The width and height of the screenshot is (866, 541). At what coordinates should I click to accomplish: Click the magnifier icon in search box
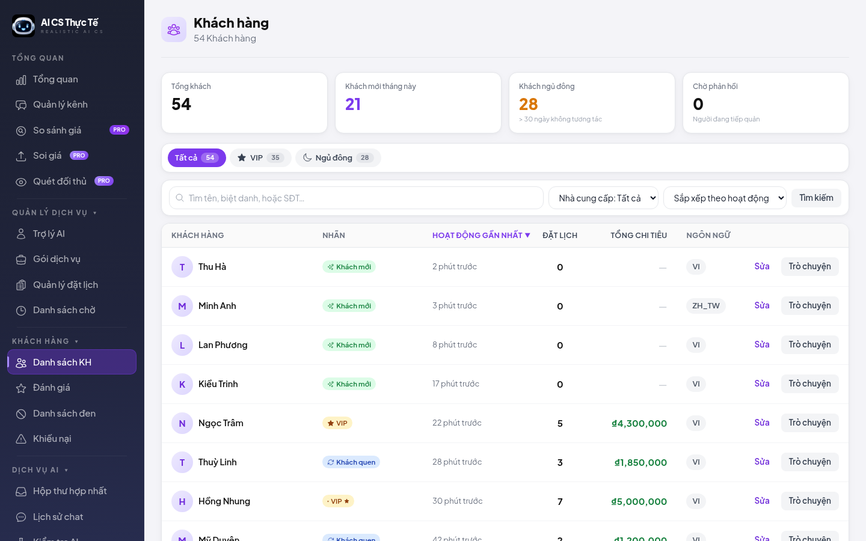[180, 198]
